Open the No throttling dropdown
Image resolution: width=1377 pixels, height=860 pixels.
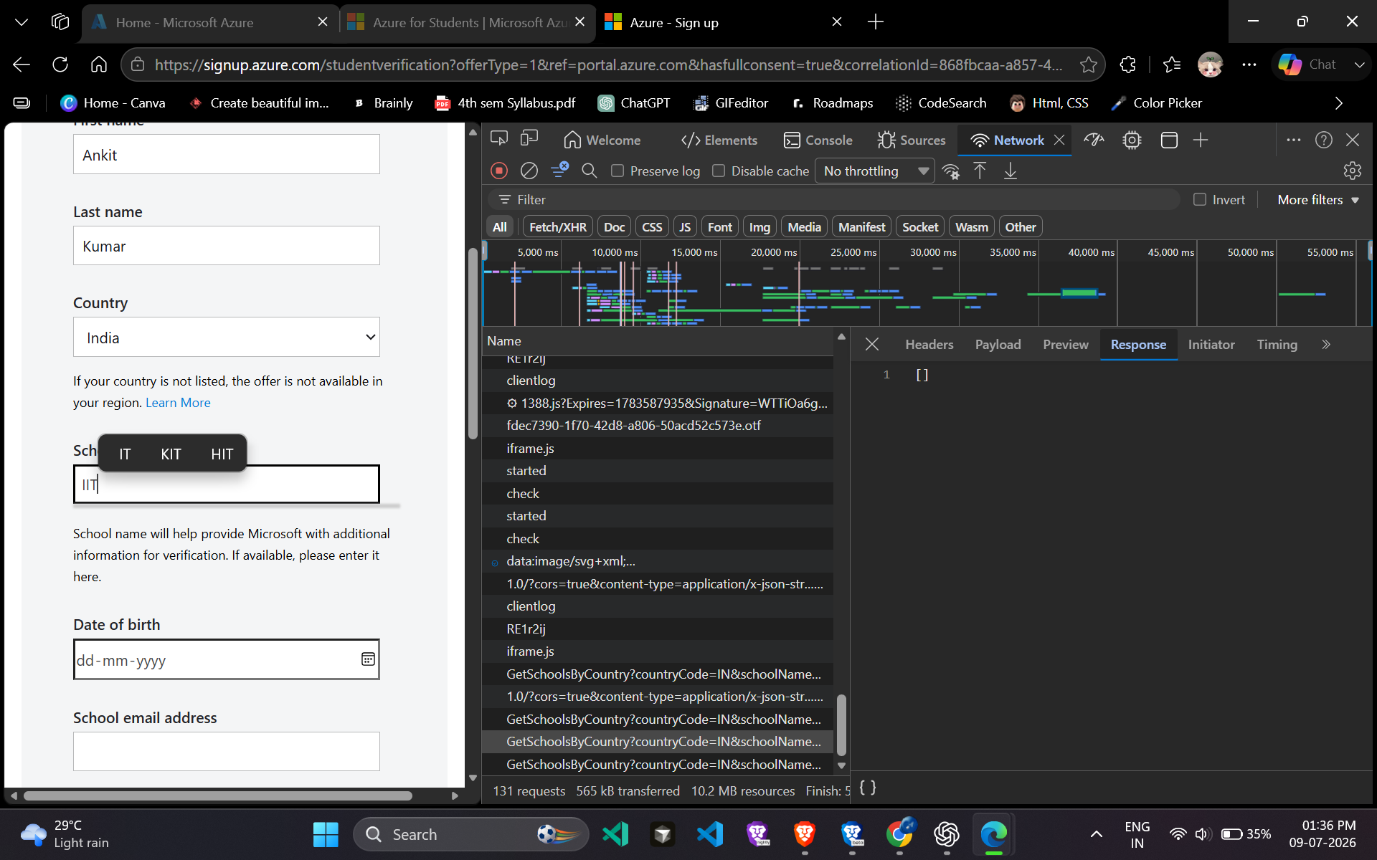tap(875, 171)
